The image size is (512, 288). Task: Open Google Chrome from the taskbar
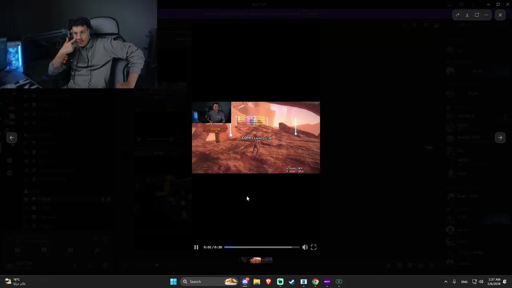point(316,282)
